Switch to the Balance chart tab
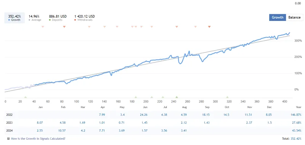Image resolution: width=305 pixels, height=145 pixels. coord(294,18)
